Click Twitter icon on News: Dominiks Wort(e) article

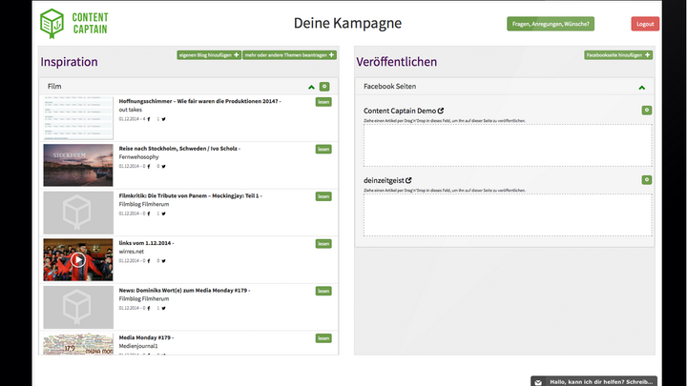163,308
